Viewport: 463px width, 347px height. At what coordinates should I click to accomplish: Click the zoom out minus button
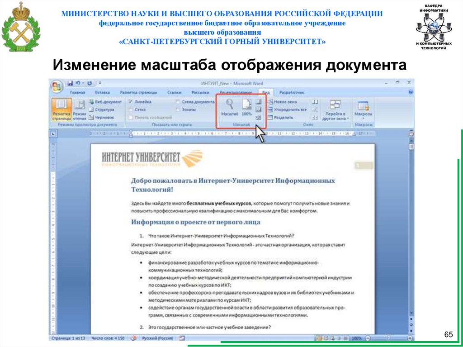point(368,338)
